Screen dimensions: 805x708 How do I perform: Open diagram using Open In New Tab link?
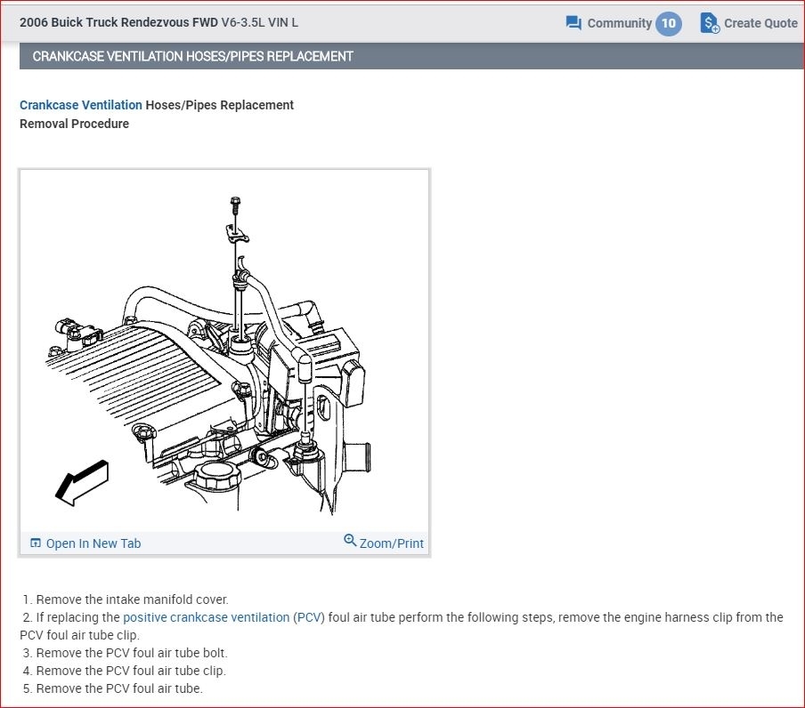coord(94,543)
